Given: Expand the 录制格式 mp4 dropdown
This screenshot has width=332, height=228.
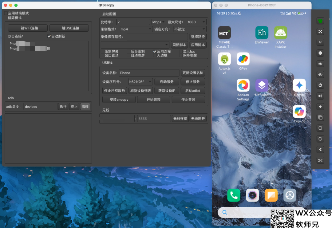Looking at the screenshot, I should click(x=136, y=29).
